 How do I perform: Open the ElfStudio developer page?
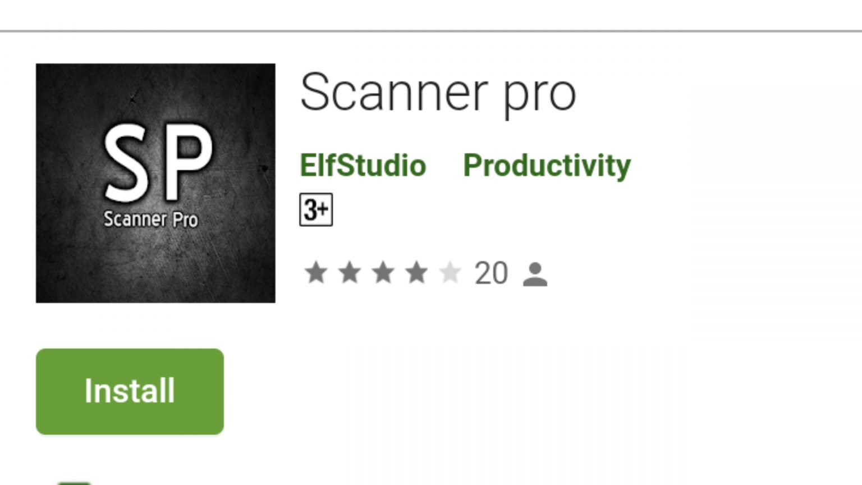pos(363,166)
